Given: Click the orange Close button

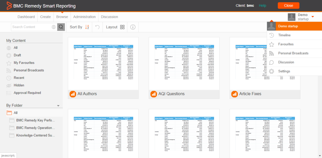Looking at the screenshot, I should click(x=289, y=6).
